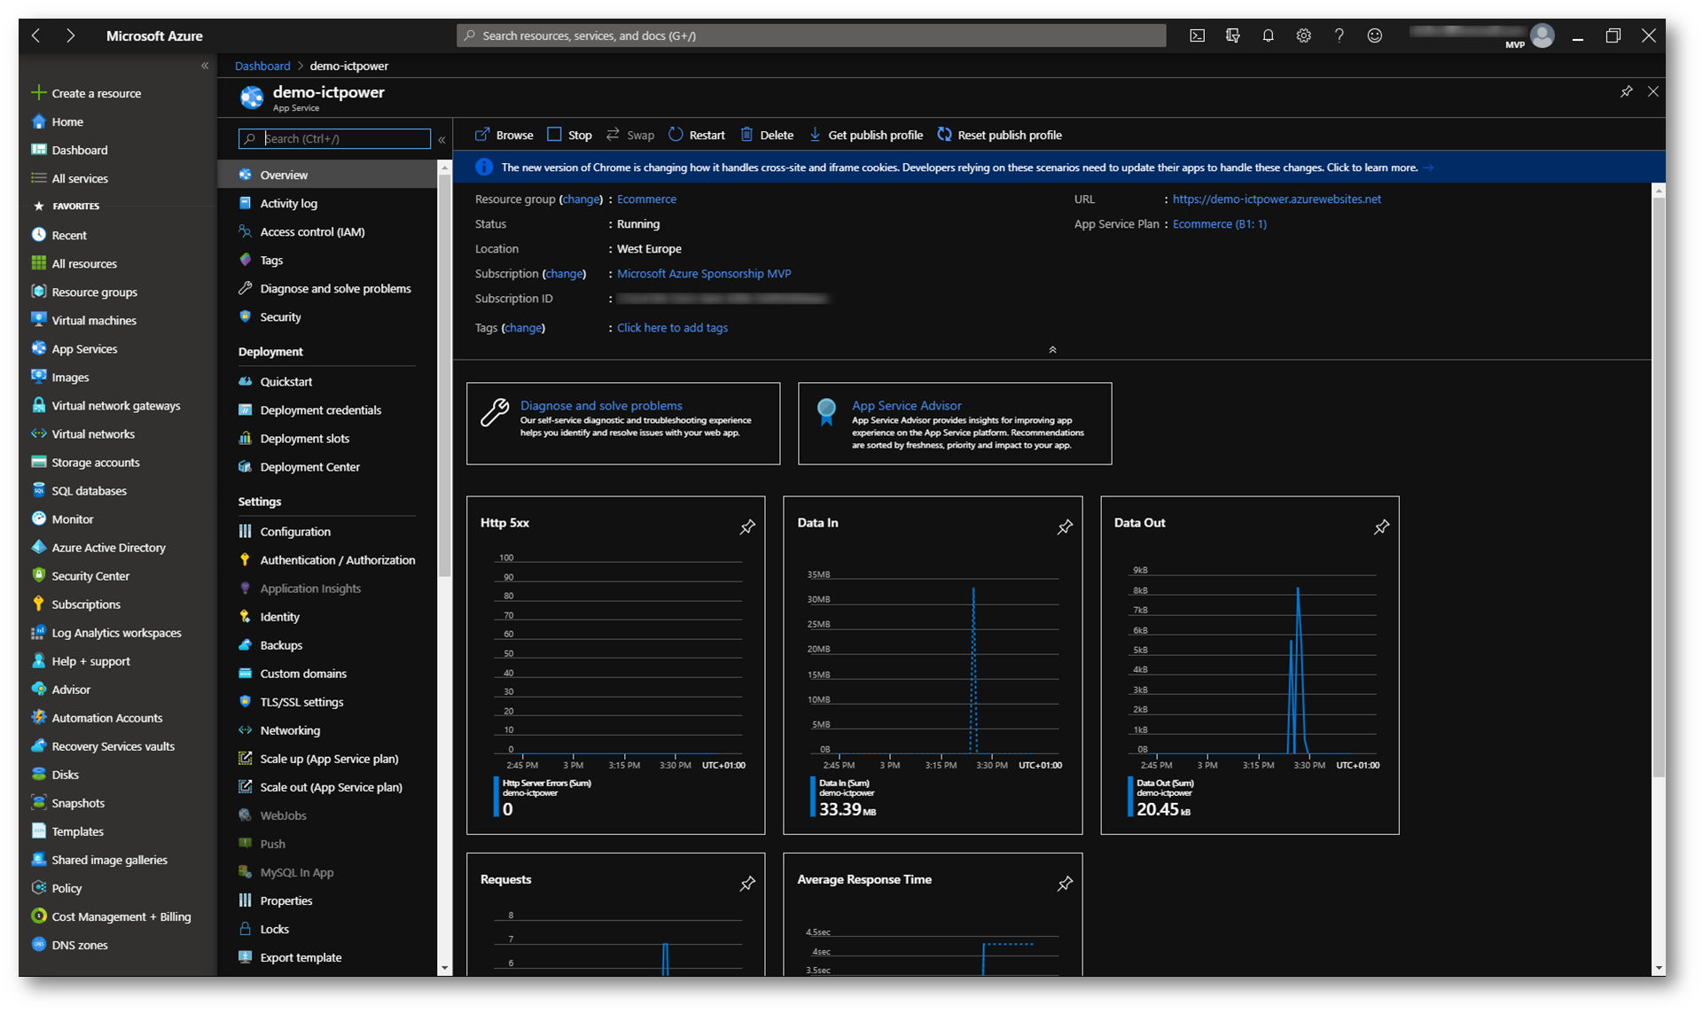Click here to add tags link

click(672, 328)
